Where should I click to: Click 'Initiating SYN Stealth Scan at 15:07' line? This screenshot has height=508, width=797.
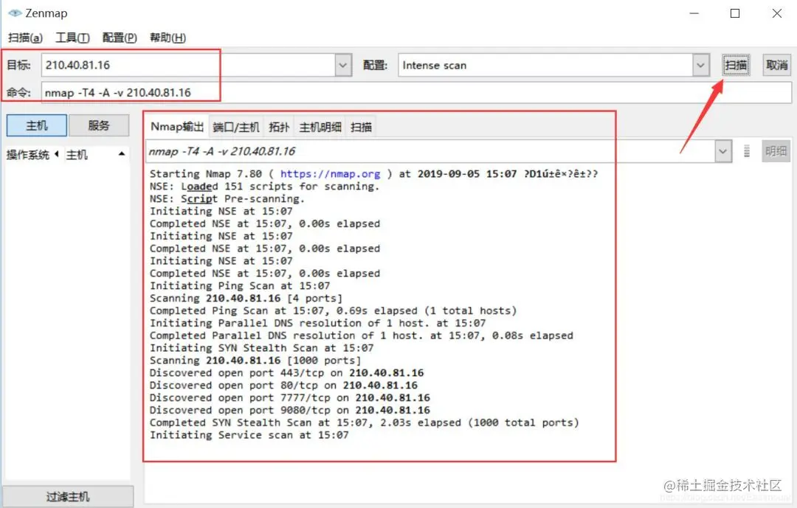tap(262, 348)
